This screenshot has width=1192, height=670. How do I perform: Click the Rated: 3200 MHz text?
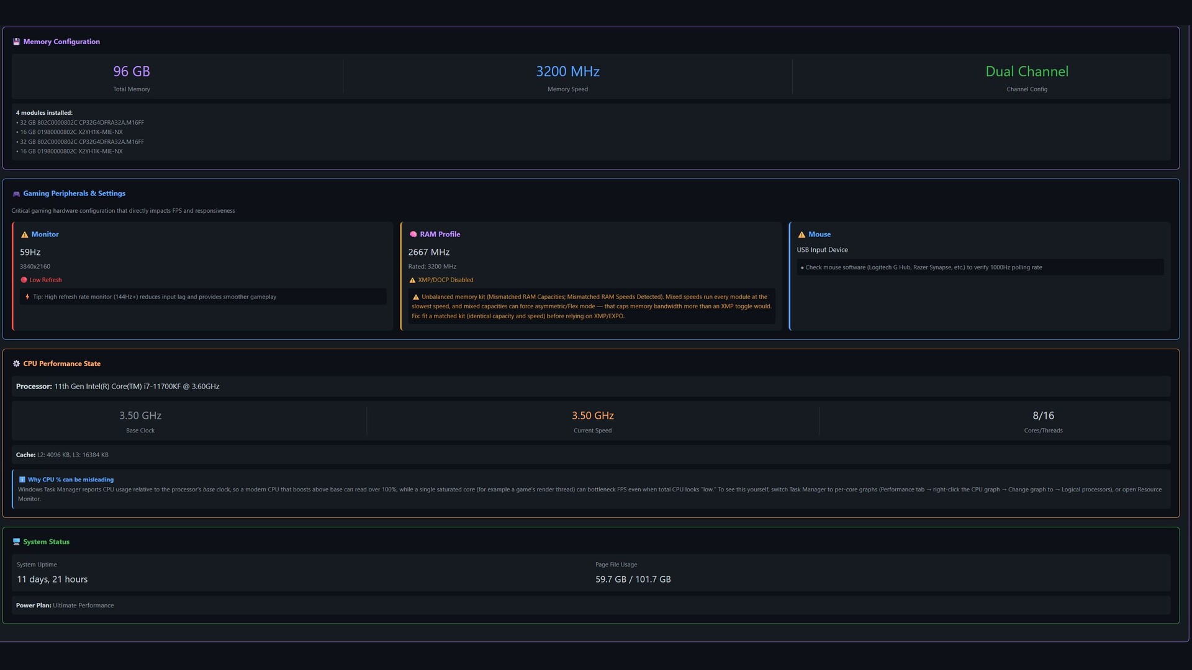[x=432, y=267]
